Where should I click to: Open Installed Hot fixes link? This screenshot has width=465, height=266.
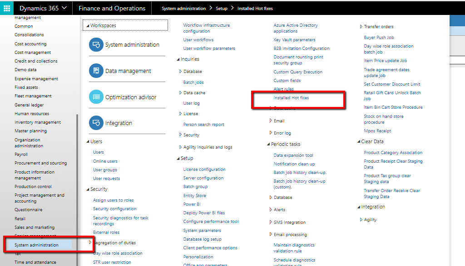click(291, 98)
